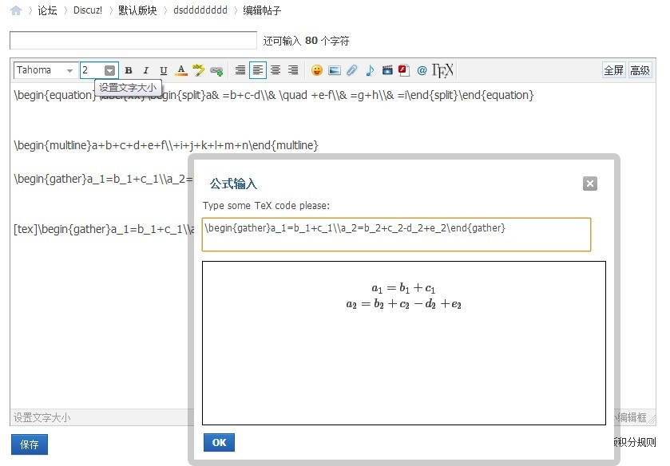The width and height of the screenshot is (670, 466).
Task: Open the dsdddddddd thread breadcrumb link
Action: click(x=200, y=10)
